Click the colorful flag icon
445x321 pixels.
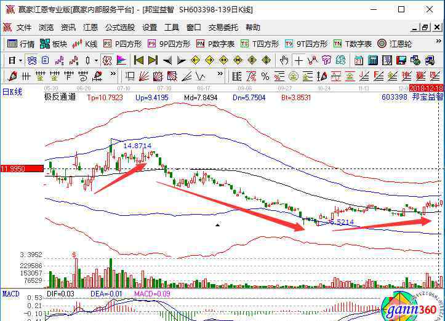[121, 60]
